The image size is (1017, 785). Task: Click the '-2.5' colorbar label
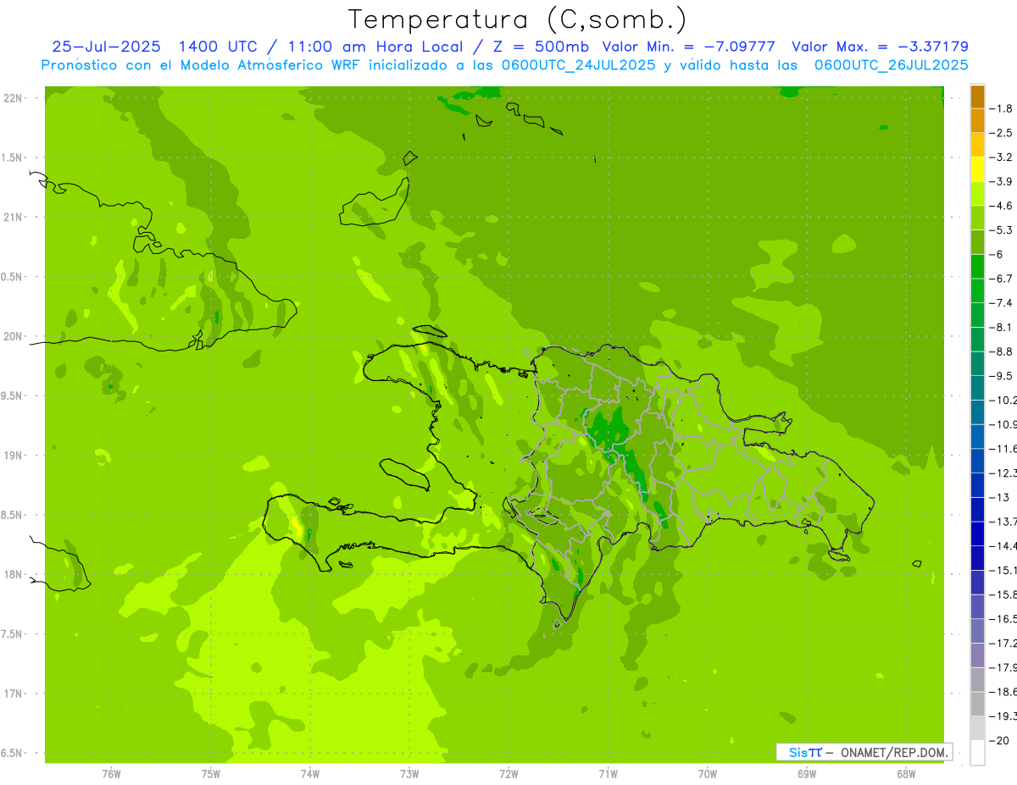(1003, 133)
